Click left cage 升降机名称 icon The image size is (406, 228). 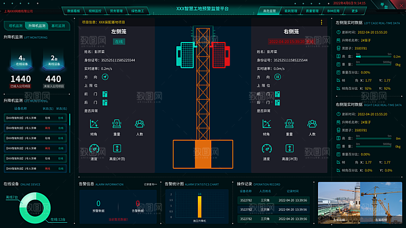[338, 41]
